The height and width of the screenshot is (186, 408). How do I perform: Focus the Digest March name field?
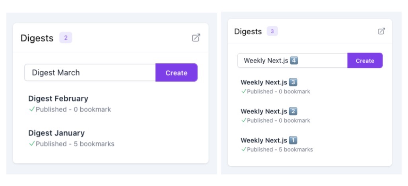pyautogui.click(x=90, y=72)
